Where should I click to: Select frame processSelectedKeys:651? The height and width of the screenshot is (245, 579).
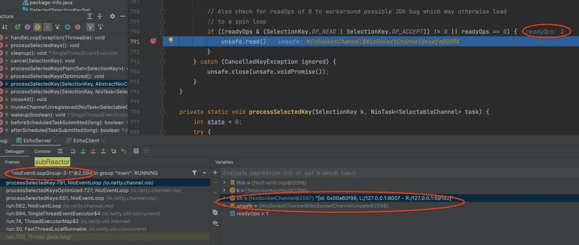[x=105, y=198]
